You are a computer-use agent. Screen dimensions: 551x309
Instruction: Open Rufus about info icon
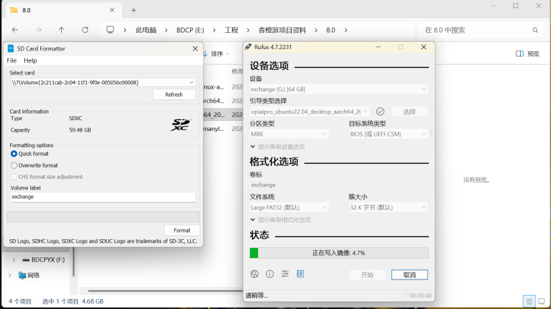point(269,274)
